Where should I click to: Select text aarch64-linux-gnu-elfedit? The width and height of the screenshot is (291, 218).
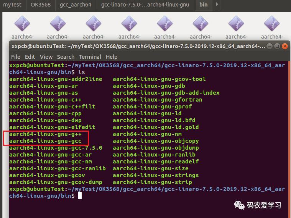53,127
